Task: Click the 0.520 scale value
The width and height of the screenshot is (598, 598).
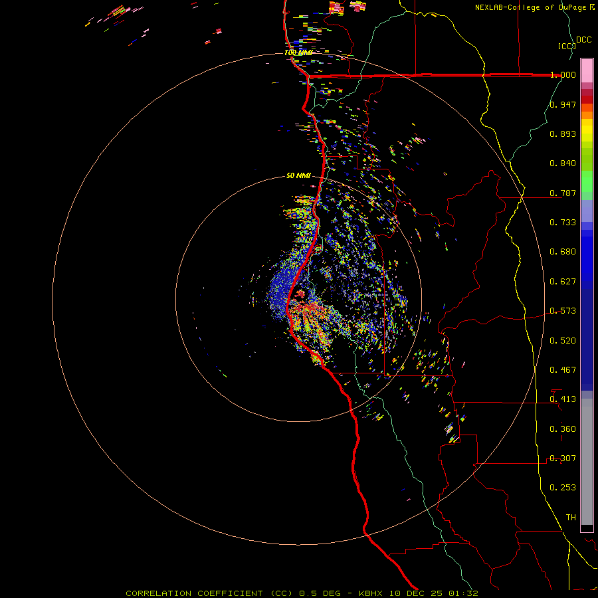Action: pos(563,341)
